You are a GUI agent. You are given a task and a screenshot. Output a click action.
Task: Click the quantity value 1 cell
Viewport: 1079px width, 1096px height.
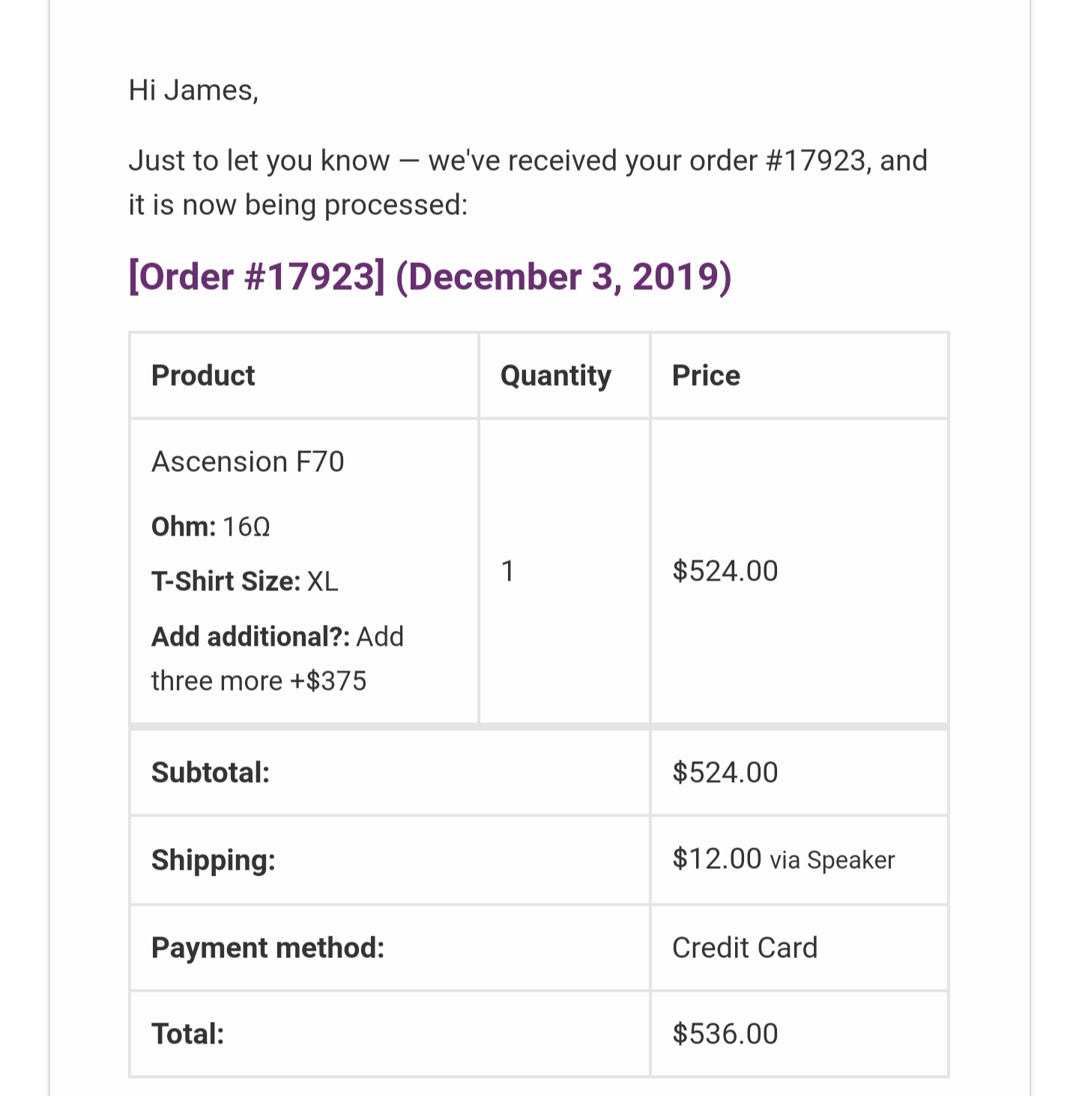click(564, 571)
